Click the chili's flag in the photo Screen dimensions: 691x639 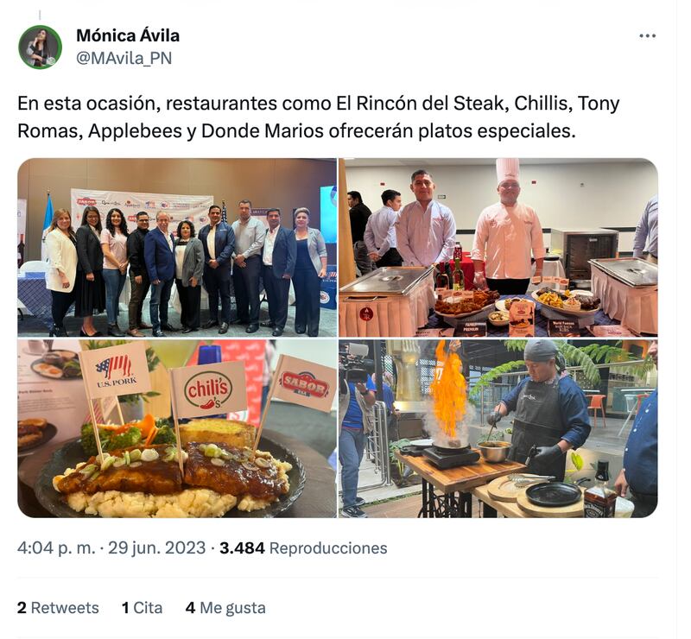[x=208, y=389]
